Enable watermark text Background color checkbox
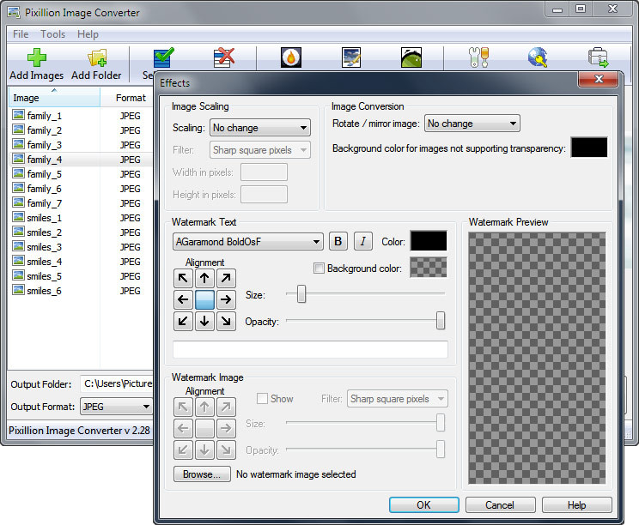 click(319, 269)
